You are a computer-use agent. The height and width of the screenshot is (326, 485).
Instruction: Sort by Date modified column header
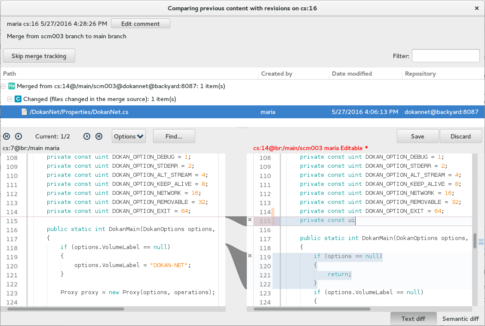tap(365, 74)
